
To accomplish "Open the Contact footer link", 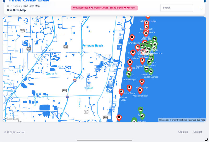I will pyautogui.click(x=198, y=132).
